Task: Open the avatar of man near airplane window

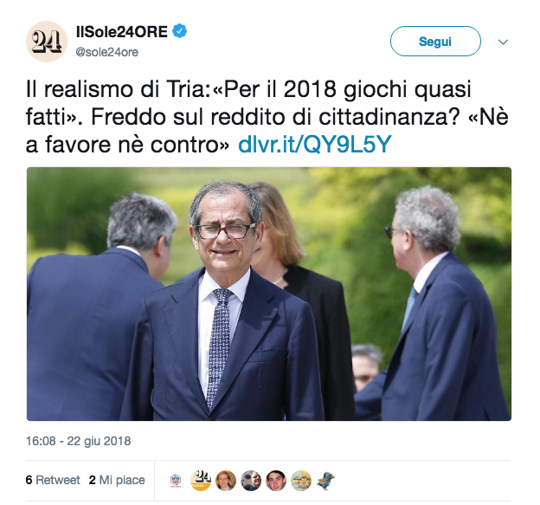Action: coord(251,480)
